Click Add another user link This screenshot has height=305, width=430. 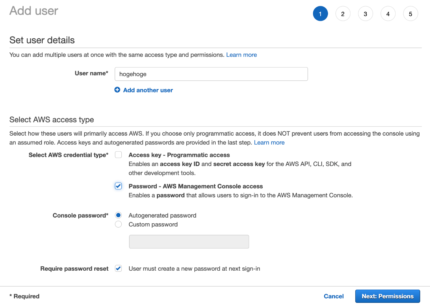point(148,90)
